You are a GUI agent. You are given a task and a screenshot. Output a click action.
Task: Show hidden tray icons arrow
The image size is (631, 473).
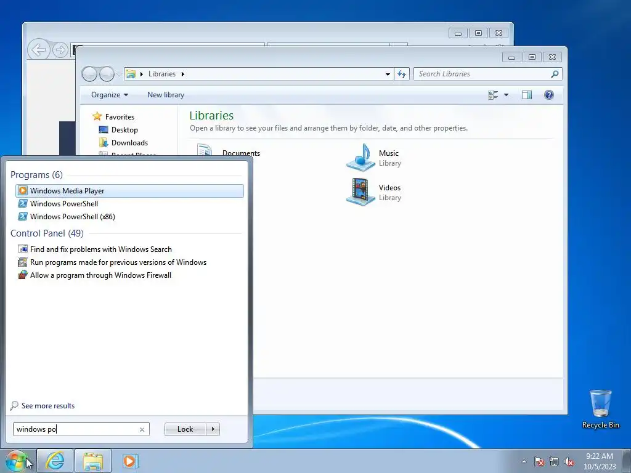click(x=524, y=461)
